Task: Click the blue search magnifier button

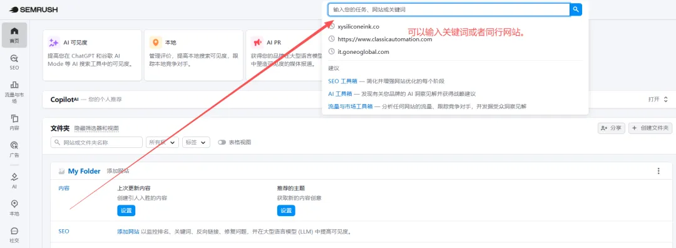Action: [576, 9]
